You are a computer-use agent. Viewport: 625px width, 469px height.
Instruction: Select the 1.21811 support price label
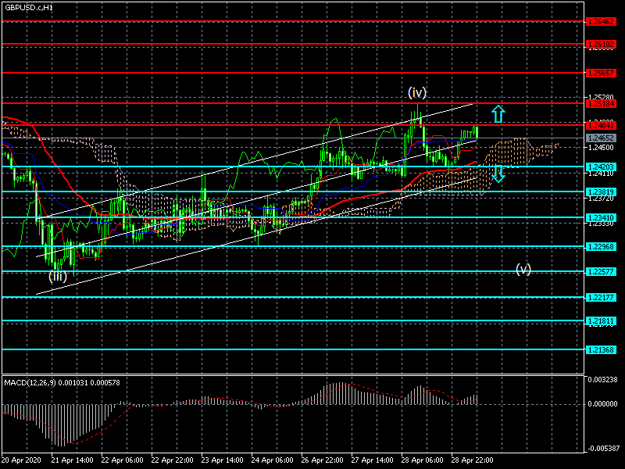(x=601, y=321)
